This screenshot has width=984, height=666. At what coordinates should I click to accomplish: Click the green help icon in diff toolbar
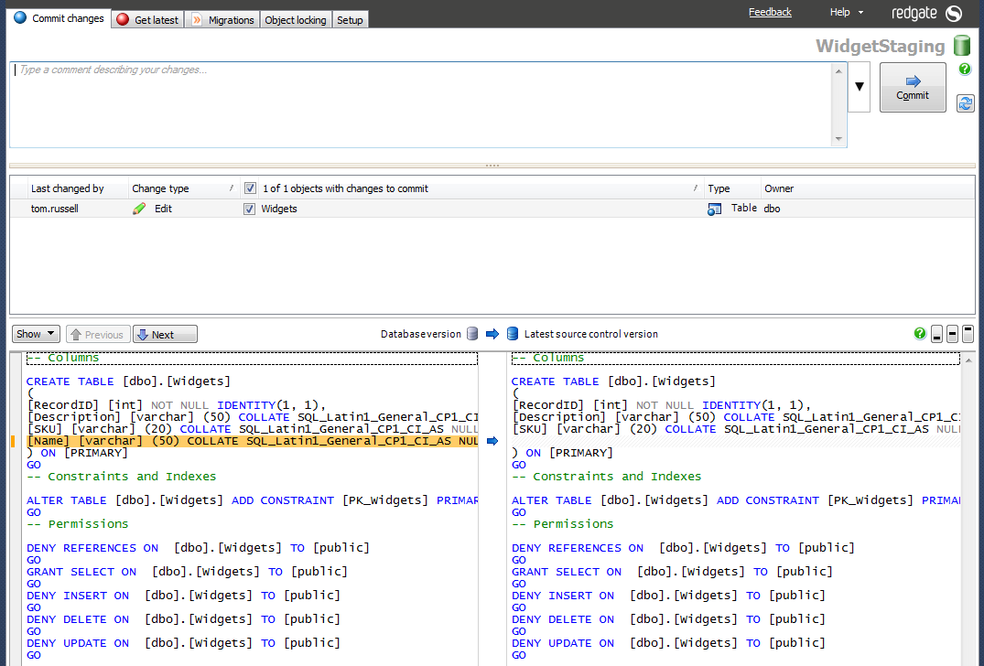pos(920,334)
